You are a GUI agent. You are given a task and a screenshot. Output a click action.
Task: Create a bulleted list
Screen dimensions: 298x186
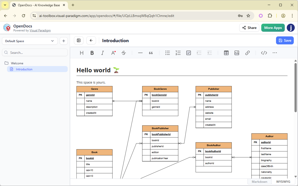tap(167, 53)
